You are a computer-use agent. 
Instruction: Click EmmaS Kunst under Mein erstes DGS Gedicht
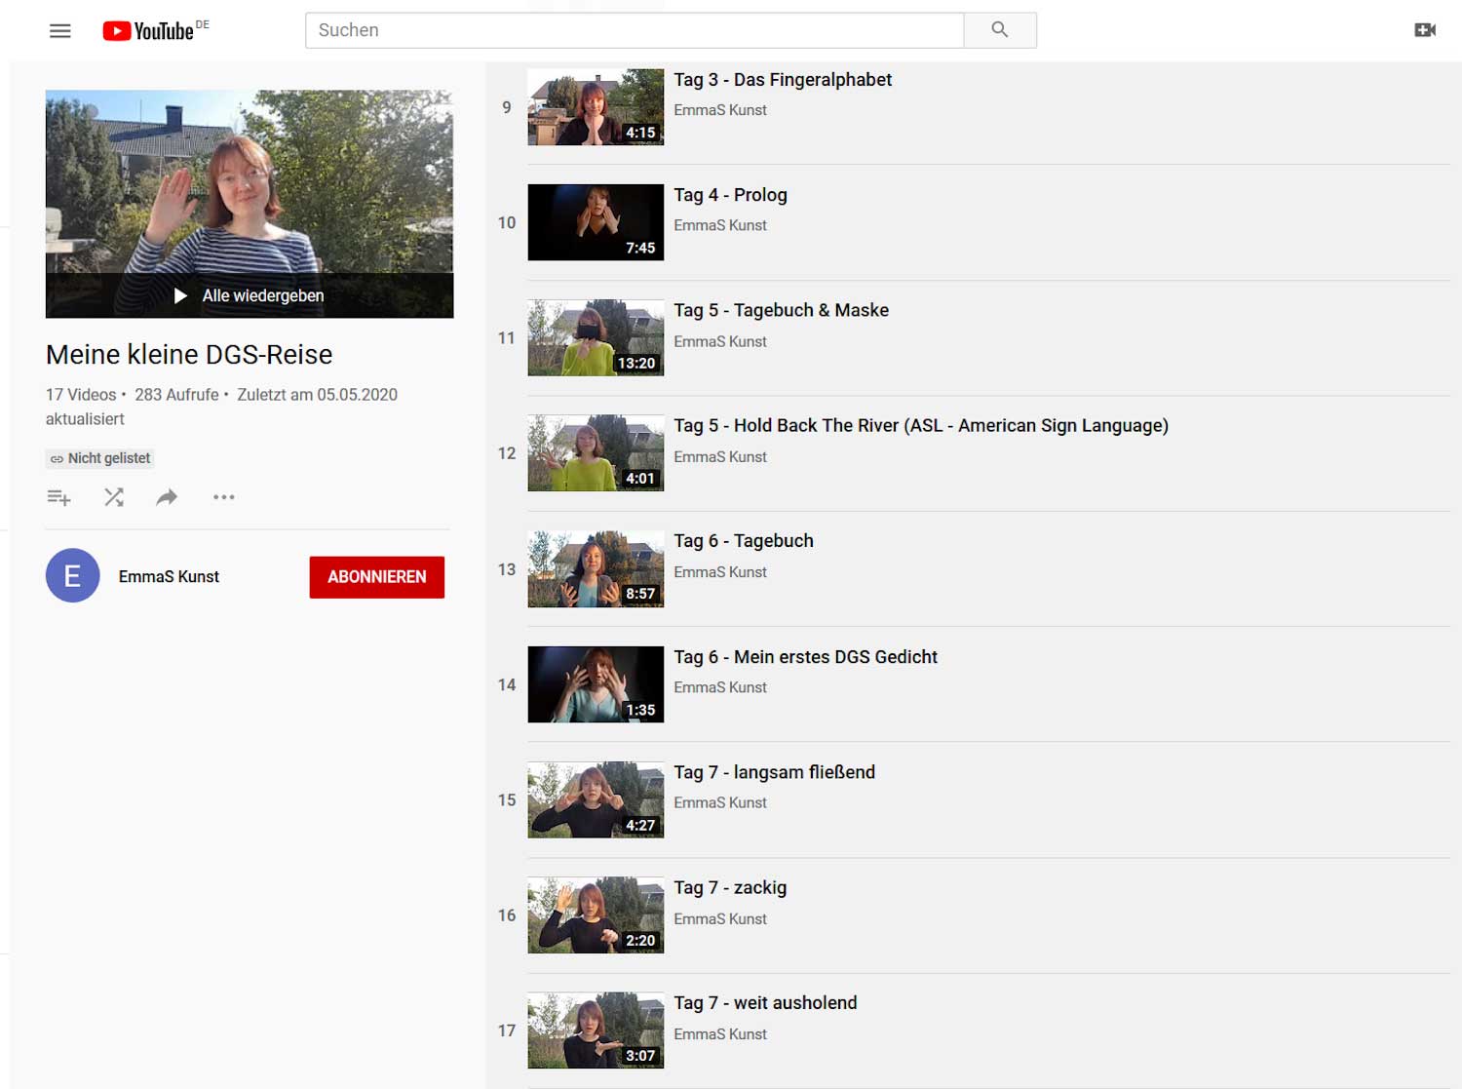click(720, 687)
